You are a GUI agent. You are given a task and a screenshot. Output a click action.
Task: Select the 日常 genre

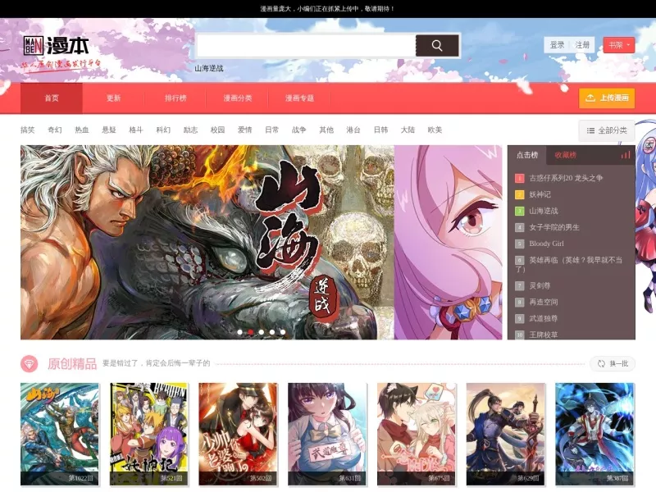(272, 130)
